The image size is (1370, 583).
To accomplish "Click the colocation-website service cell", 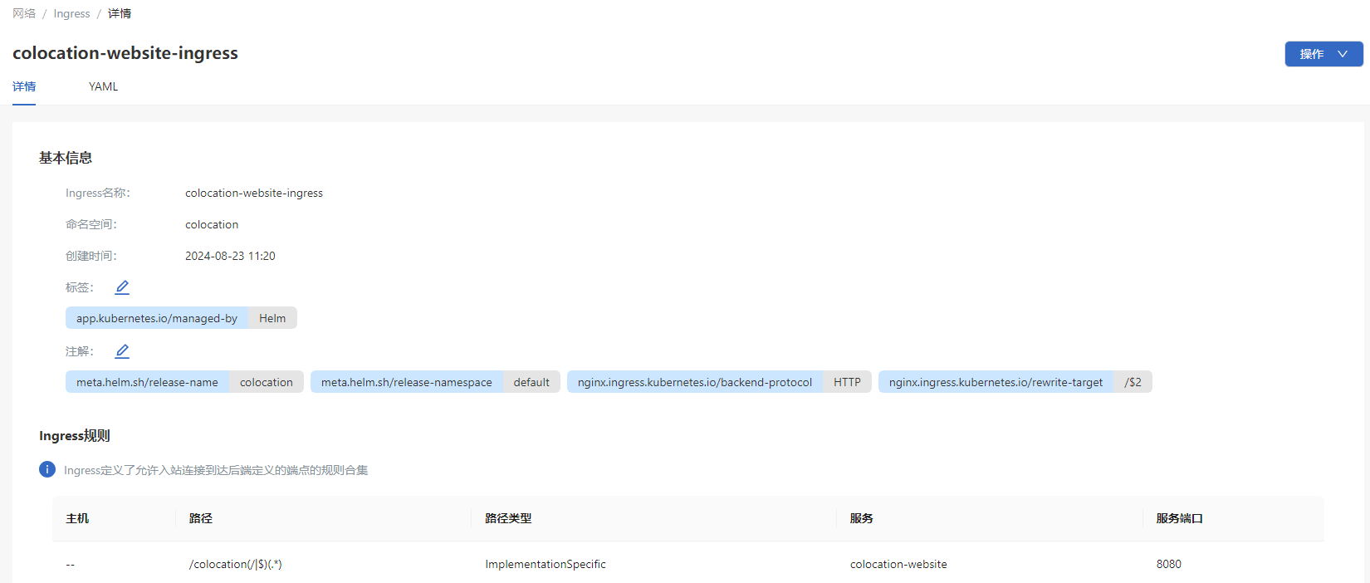I will click(898, 564).
